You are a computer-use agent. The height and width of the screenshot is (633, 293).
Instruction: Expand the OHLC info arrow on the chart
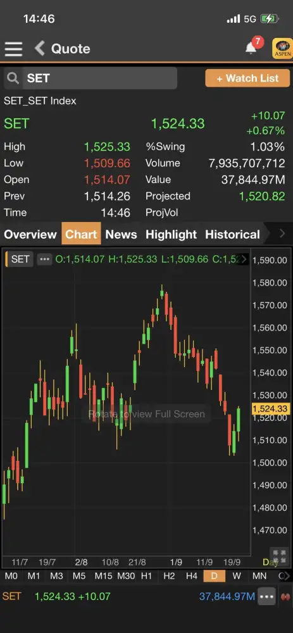(x=244, y=259)
